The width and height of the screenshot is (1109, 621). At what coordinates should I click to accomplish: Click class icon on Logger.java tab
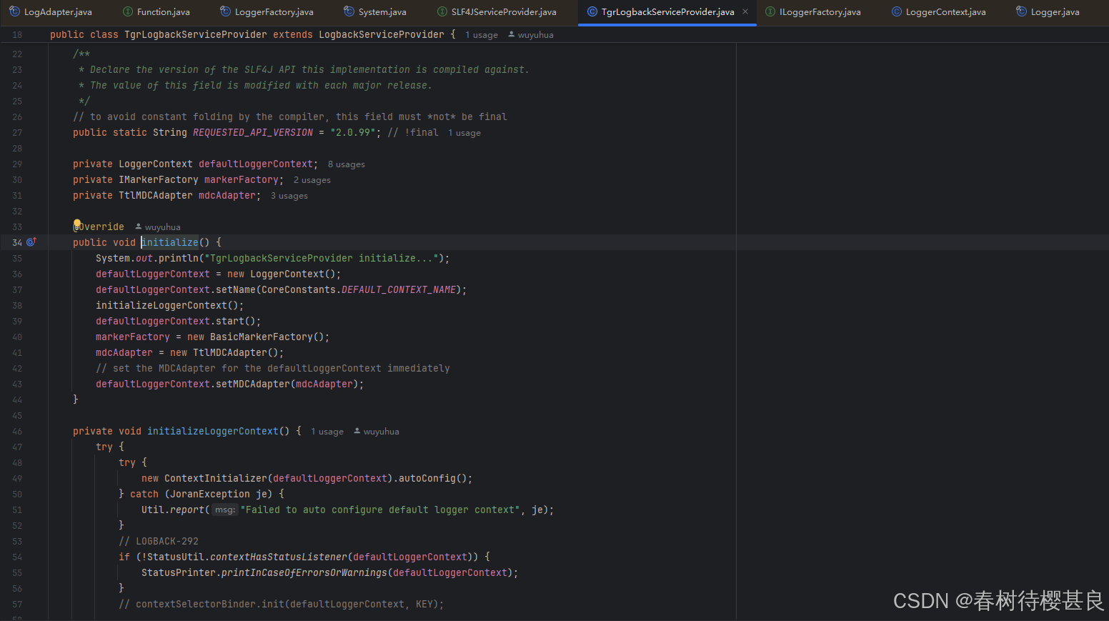pyautogui.click(x=1022, y=11)
